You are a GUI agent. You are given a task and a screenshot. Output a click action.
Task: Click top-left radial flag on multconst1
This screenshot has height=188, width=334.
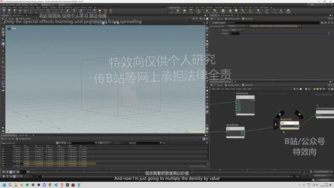(x=280, y=114)
